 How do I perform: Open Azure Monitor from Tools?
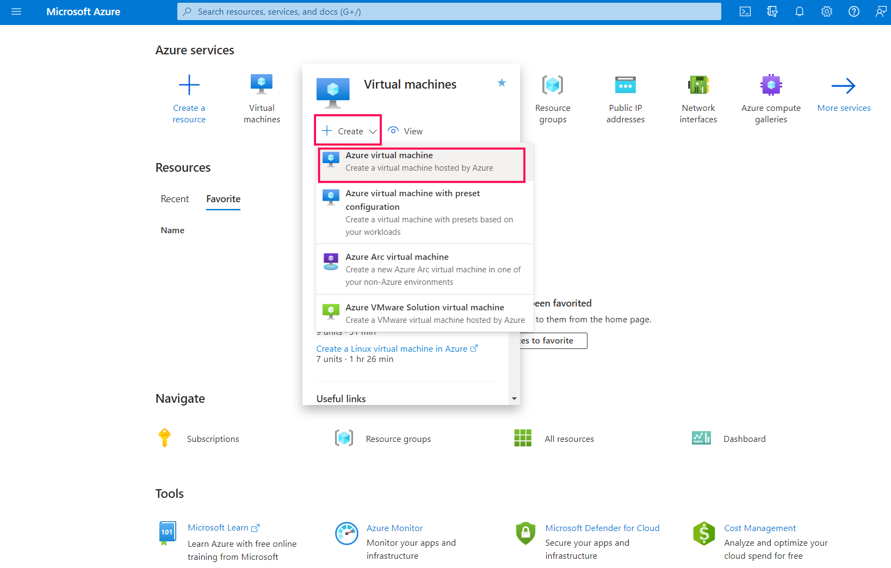point(394,528)
